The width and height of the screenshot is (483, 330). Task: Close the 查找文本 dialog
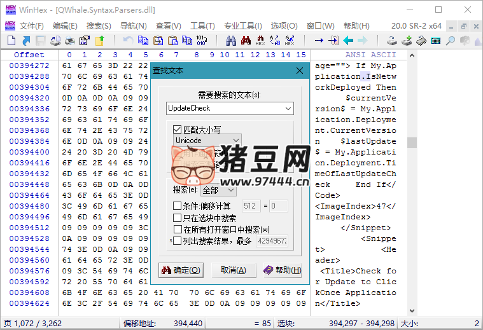tap(300, 71)
